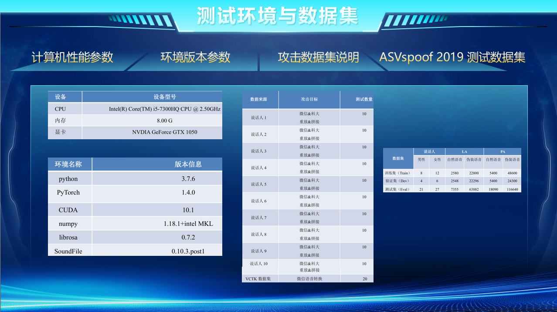Click the 攻击目标 column header
This screenshot has width=557, height=312.
309,99
